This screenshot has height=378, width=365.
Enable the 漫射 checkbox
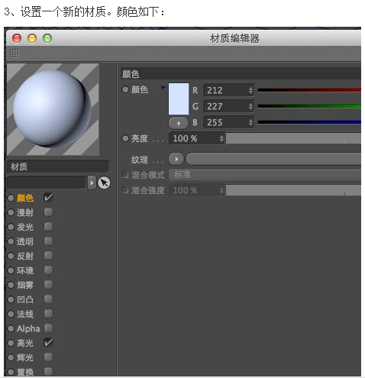click(48, 212)
